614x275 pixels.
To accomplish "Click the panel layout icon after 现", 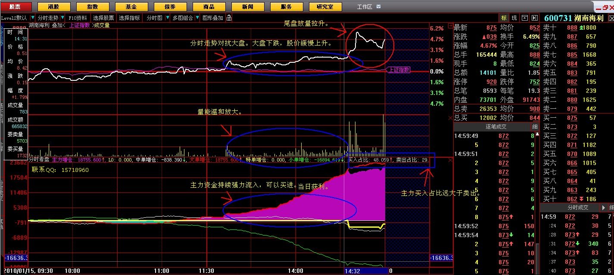I will pos(524,18).
